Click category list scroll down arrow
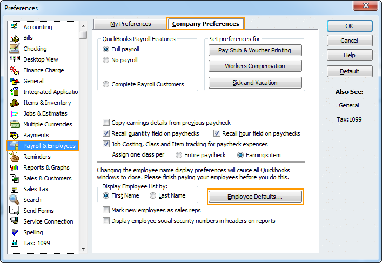Viewport: 382px width, 263px height. [83, 249]
